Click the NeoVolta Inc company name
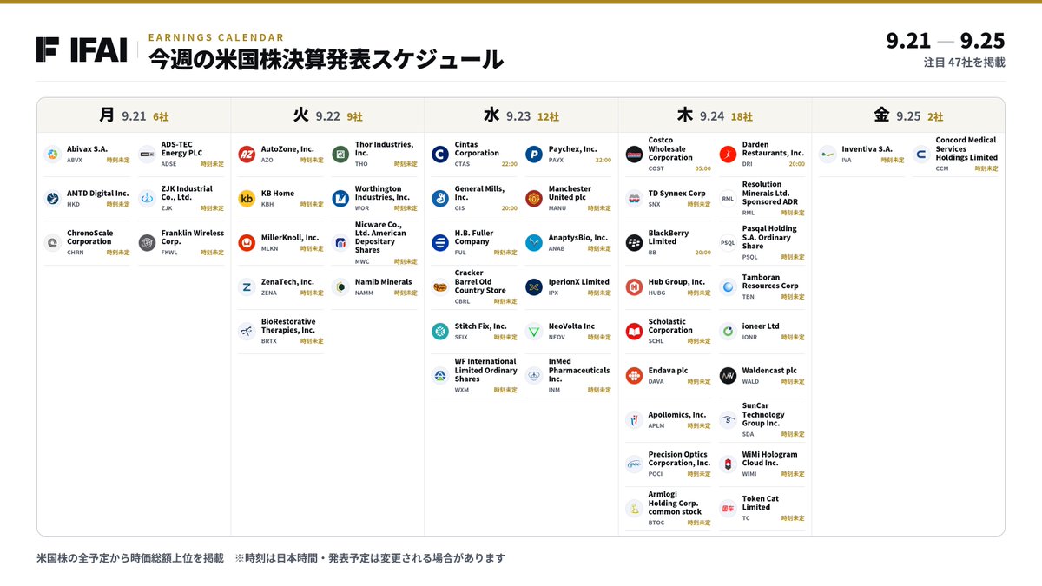Screen dimensions: 1042x586 [x=572, y=326]
